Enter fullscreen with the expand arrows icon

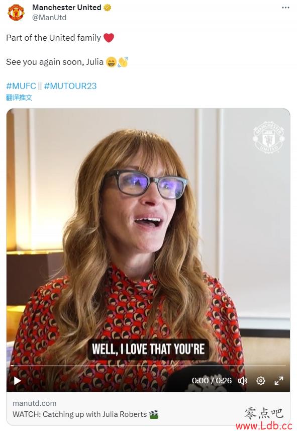(278, 381)
